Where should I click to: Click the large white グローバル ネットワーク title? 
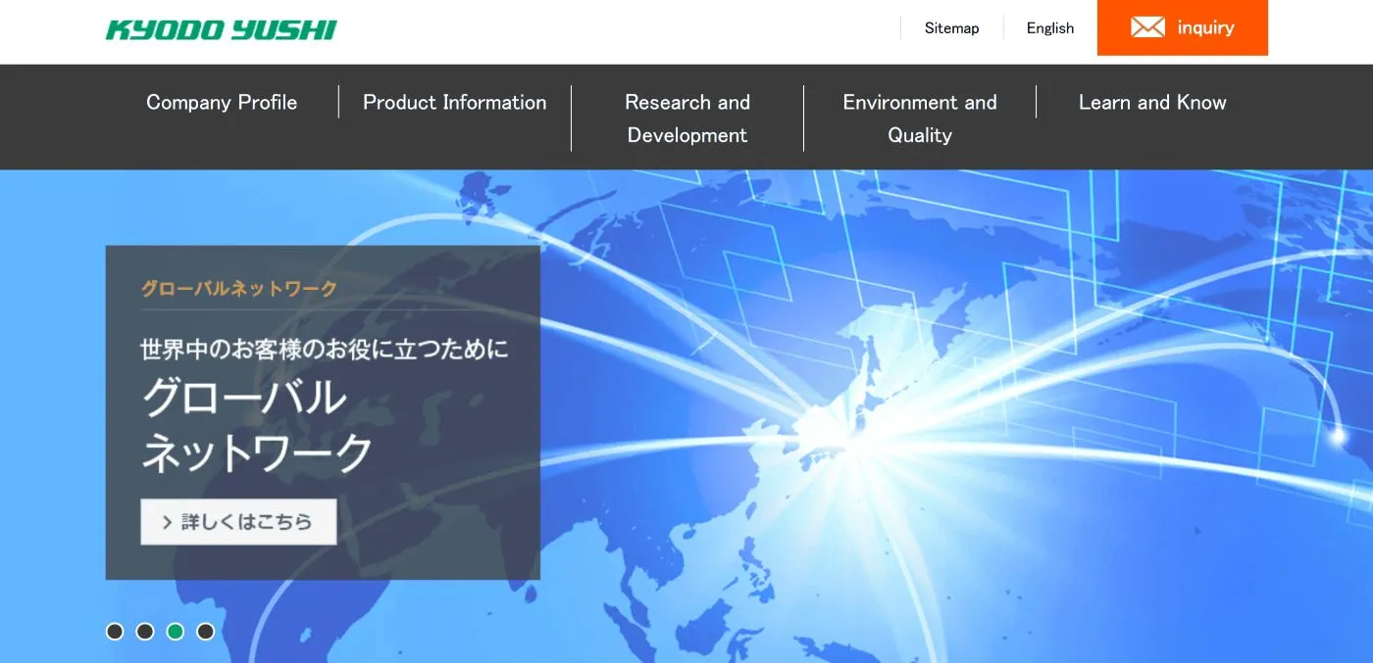tap(257, 425)
